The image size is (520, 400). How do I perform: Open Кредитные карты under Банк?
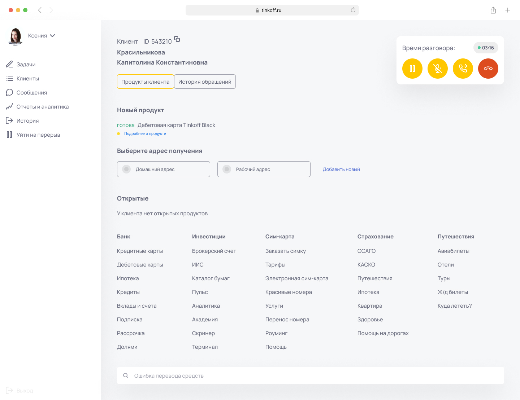point(140,251)
